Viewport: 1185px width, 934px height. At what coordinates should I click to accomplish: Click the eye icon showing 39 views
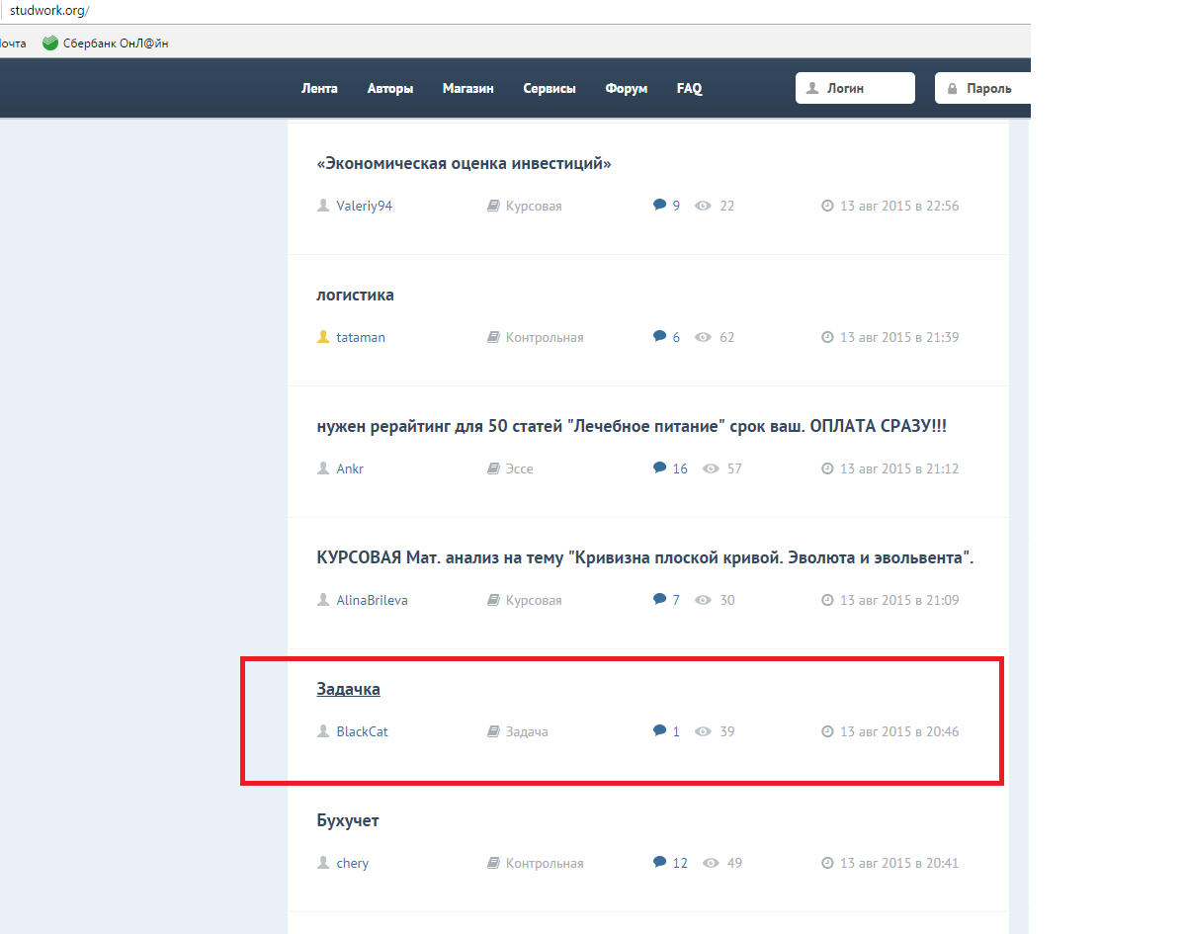pos(703,731)
